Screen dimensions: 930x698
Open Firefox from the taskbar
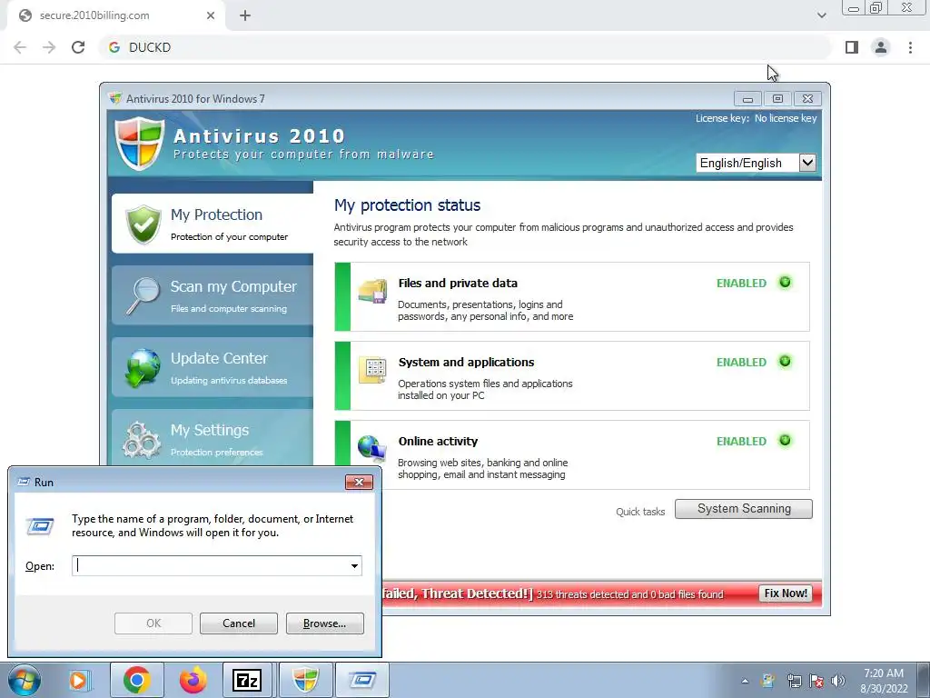[193, 680]
